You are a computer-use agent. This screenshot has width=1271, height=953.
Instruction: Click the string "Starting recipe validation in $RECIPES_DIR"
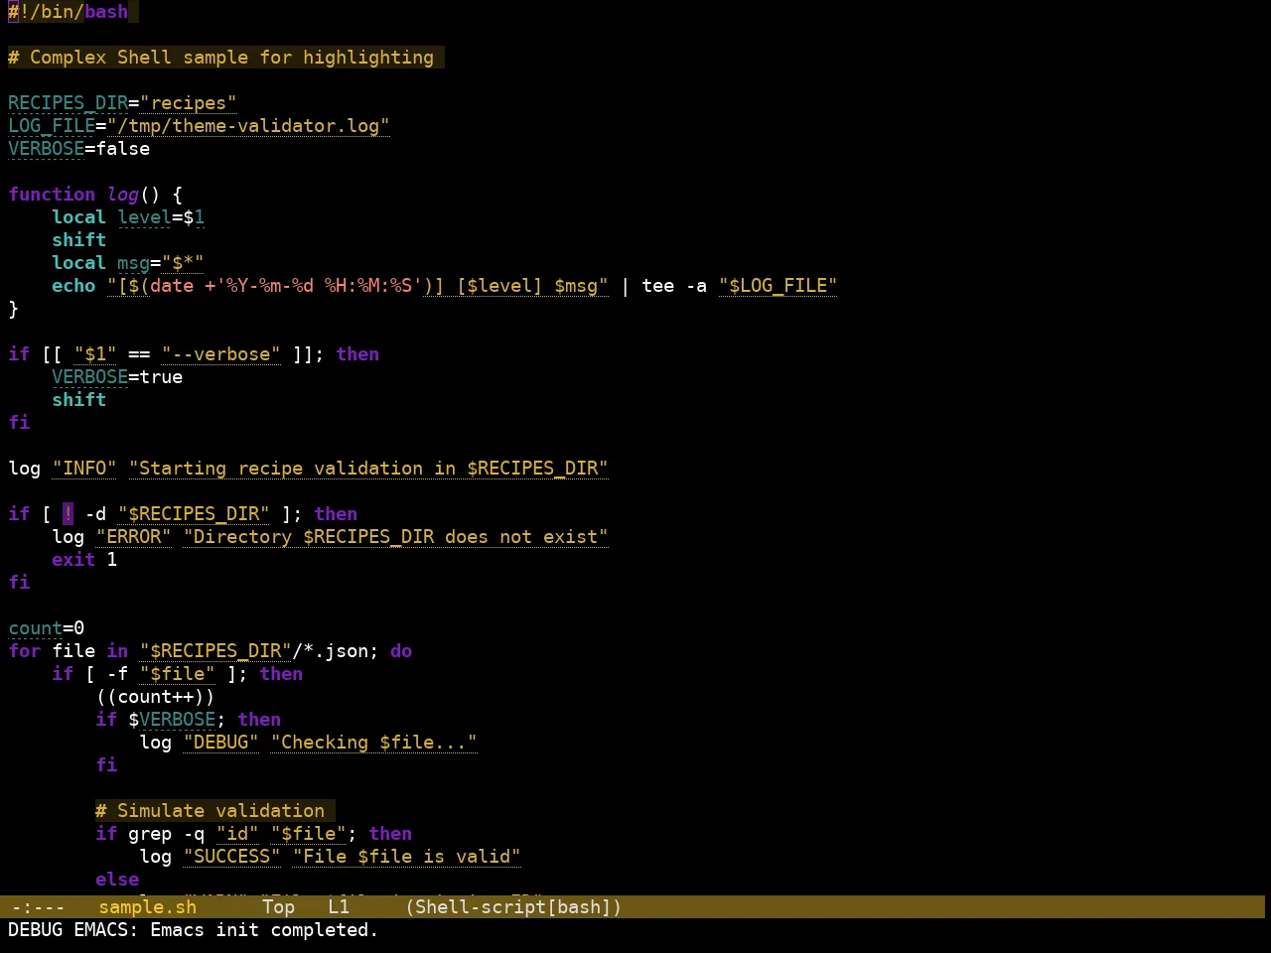click(368, 469)
